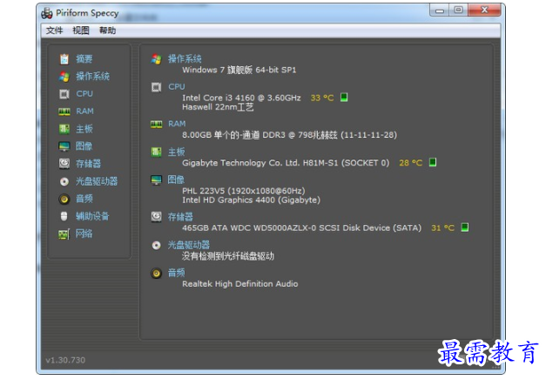Viewport: 546px width, 380px height.
Task: Click CPU chip icon in summary panel
Action: [x=157, y=87]
